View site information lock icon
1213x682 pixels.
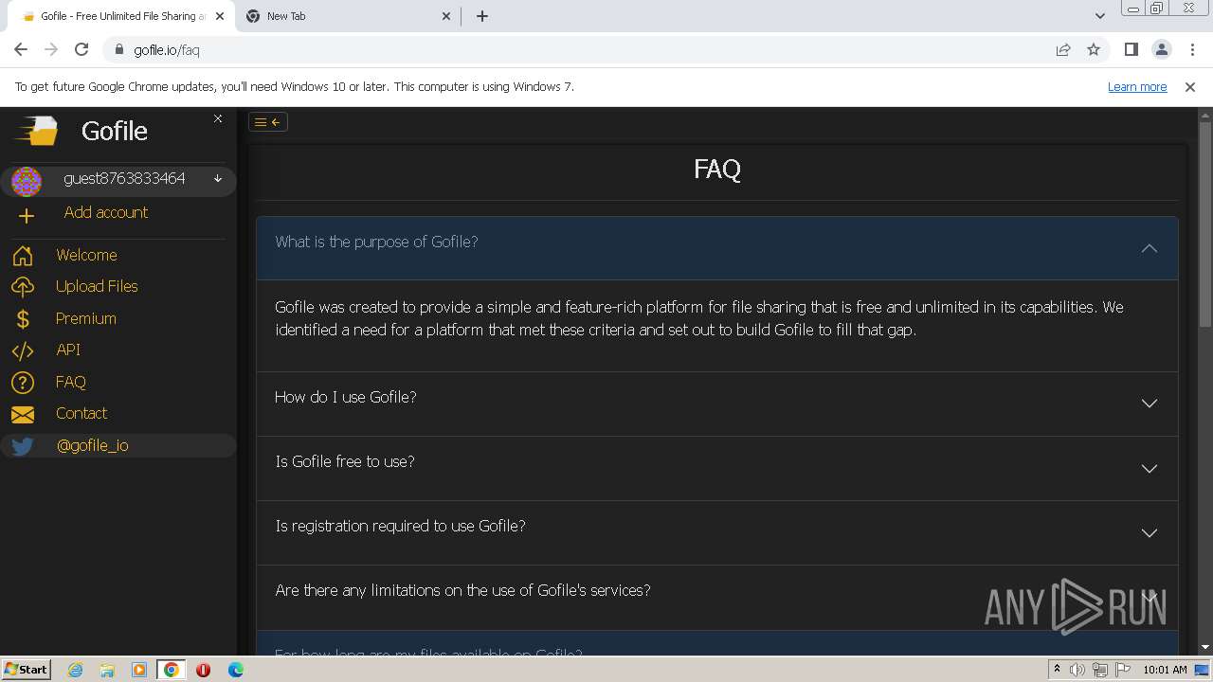pos(119,49)
